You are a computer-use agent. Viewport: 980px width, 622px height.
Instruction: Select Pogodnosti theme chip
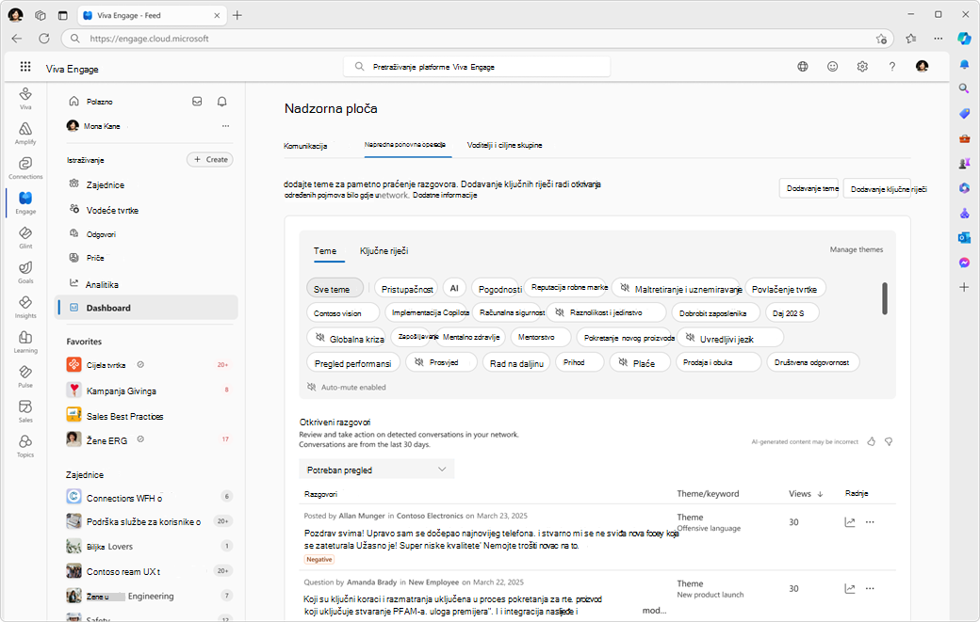coord(497,288)
